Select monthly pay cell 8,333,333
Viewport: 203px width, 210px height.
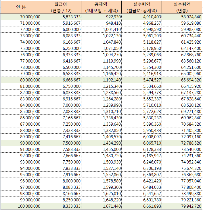pyautogui.click(x=61, y=206)
